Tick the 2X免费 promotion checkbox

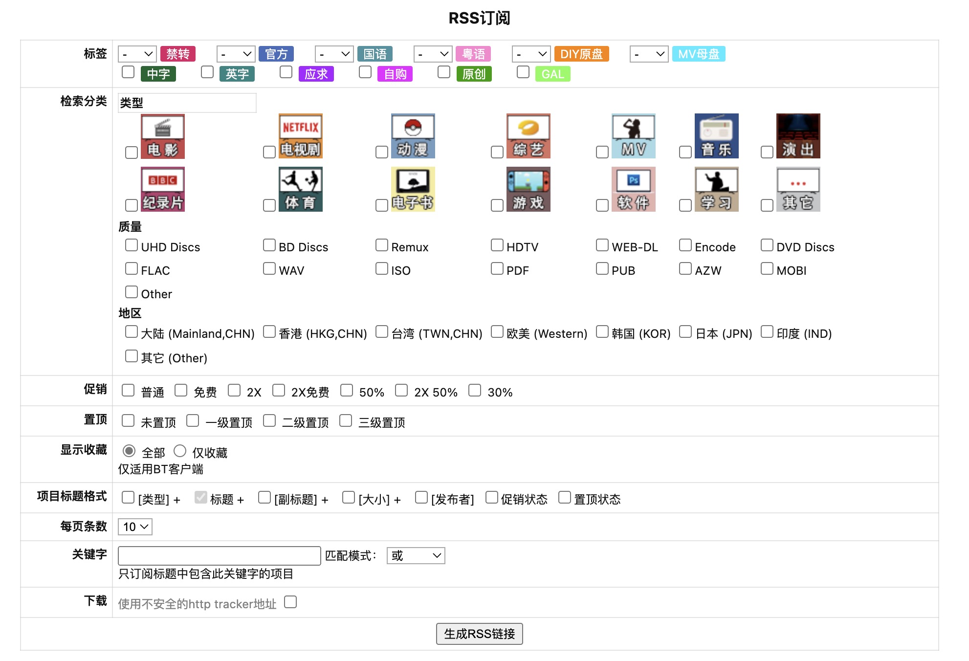pos(279,390)
